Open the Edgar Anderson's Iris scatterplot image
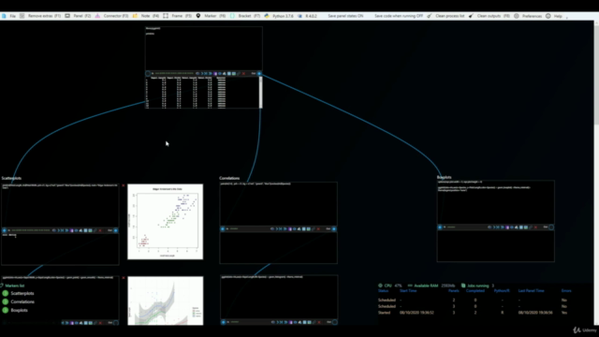599x337 pixels. click(165, 222)
